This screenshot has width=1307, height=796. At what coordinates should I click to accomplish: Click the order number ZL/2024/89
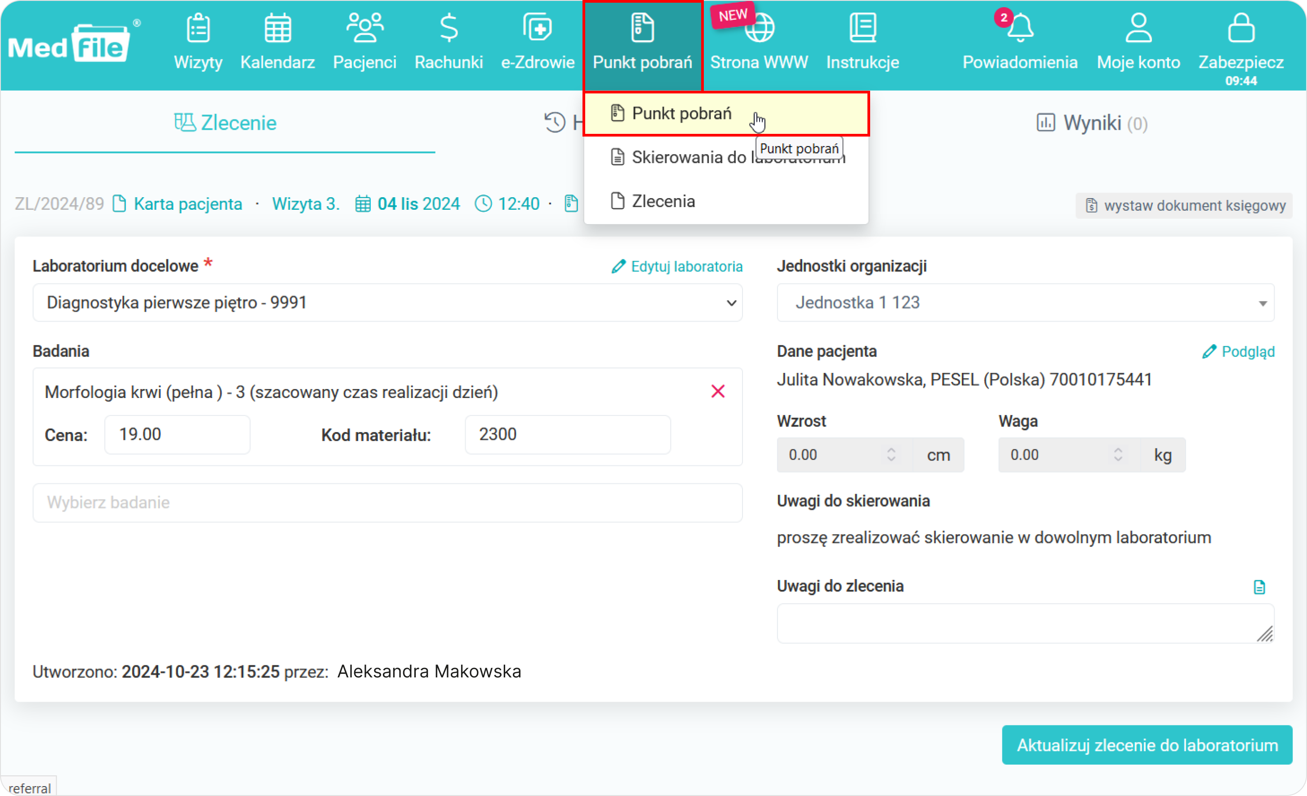pos(59,204)
